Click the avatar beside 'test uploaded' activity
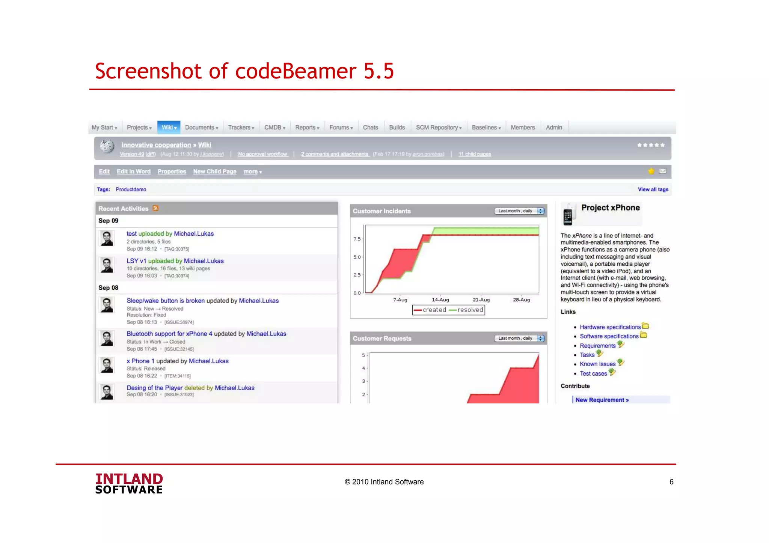 (107, 238)
